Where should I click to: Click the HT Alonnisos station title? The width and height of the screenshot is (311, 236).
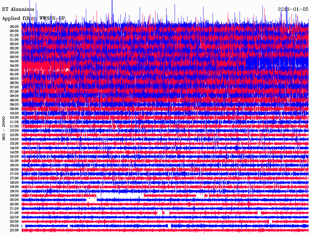(x=18, y=9)
